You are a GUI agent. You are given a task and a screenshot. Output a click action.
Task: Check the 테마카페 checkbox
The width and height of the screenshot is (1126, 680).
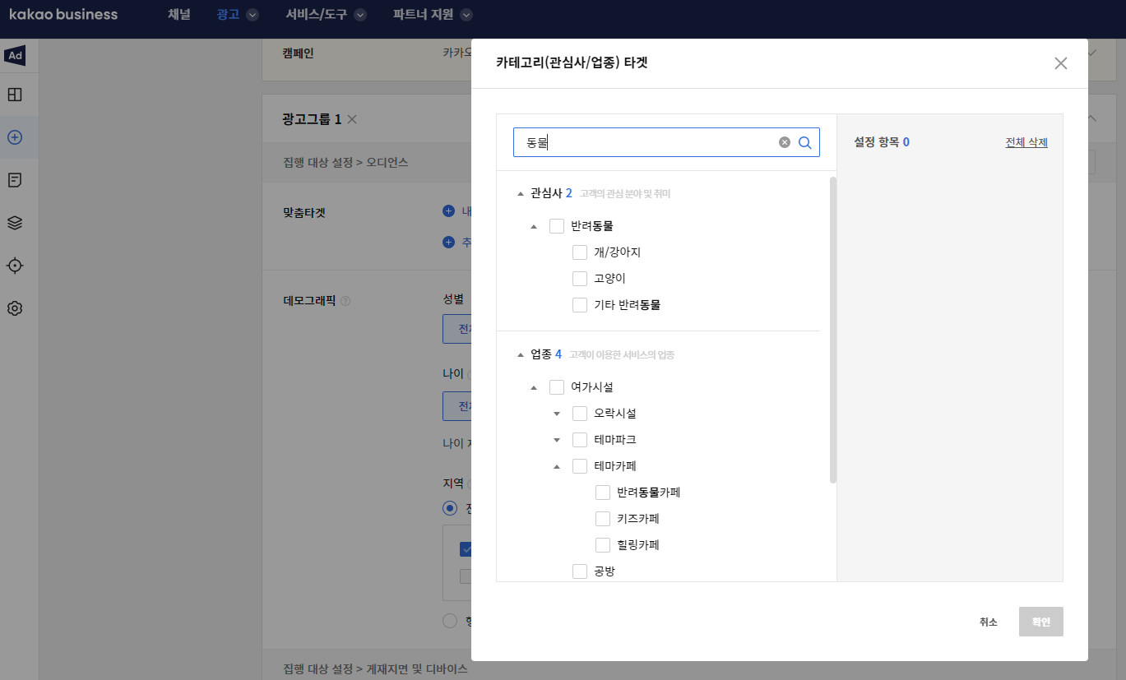pos(580,466)
